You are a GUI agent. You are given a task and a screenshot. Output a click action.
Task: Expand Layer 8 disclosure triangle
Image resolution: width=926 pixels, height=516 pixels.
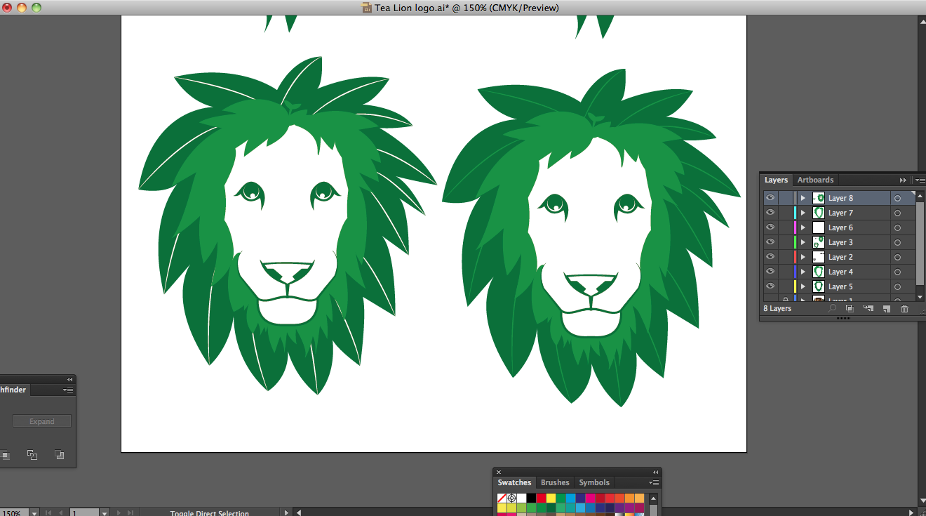coord(803,198)
